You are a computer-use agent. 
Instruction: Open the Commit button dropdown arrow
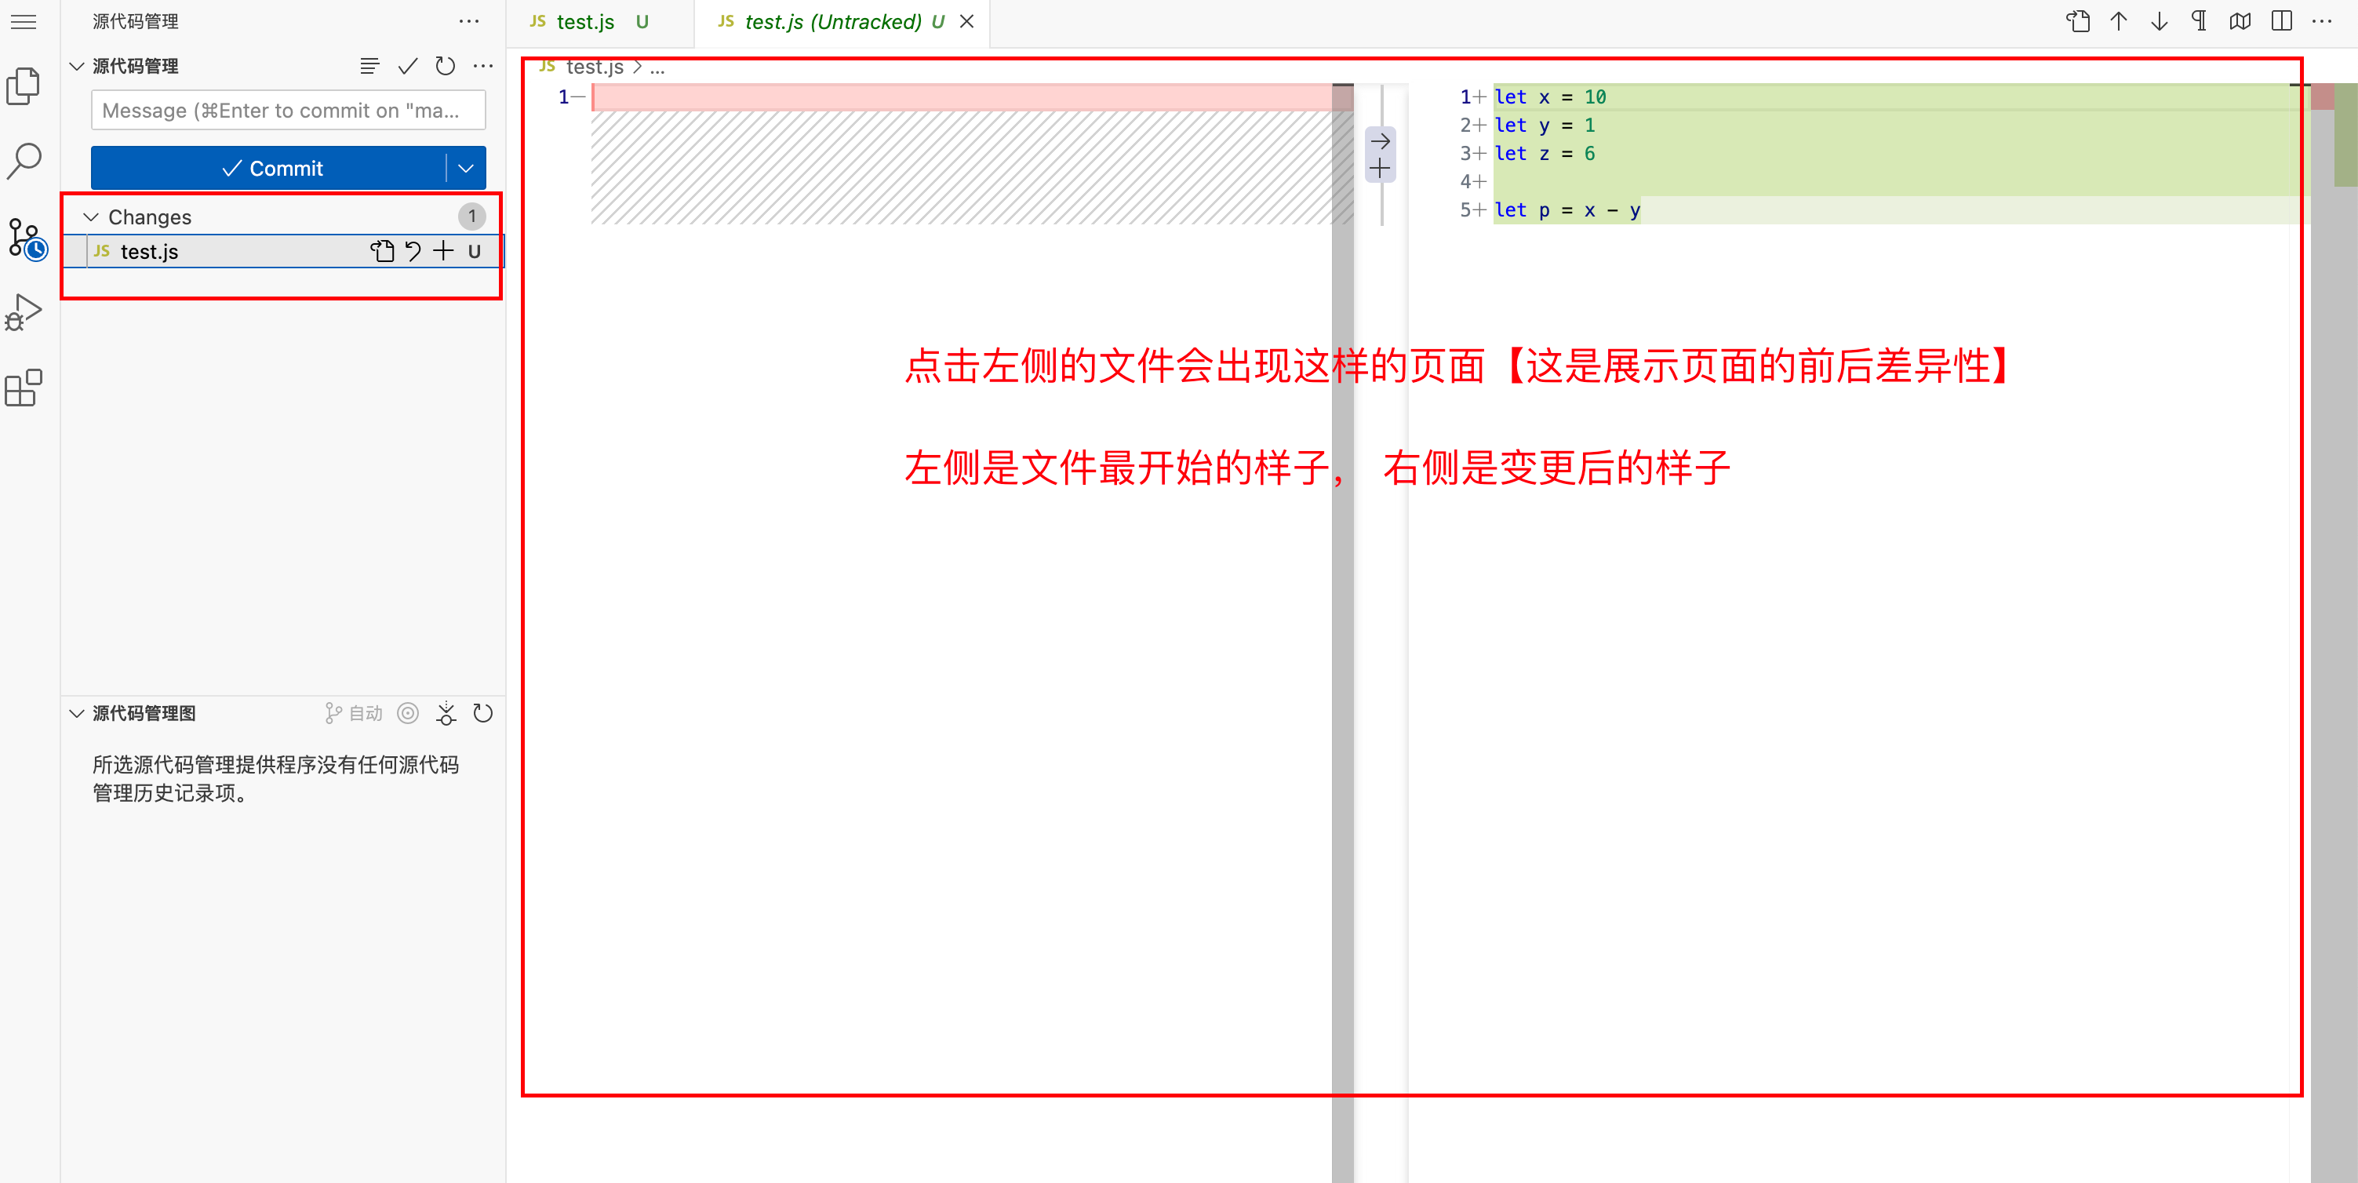point(466,169)
